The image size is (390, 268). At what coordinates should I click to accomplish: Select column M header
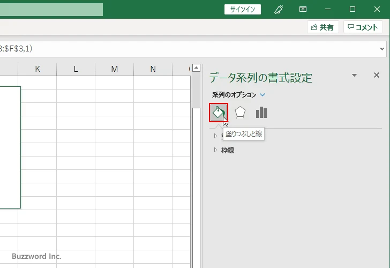point(115,69)
